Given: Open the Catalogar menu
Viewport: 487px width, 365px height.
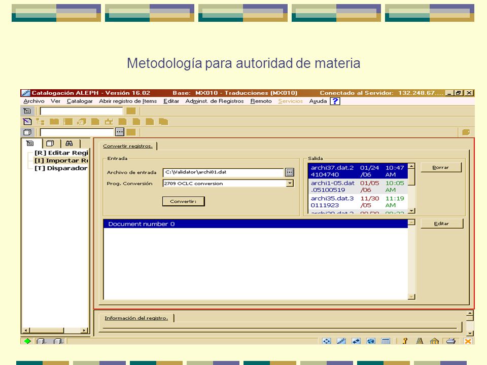Looking at the screenshot, I should point(80,101).
